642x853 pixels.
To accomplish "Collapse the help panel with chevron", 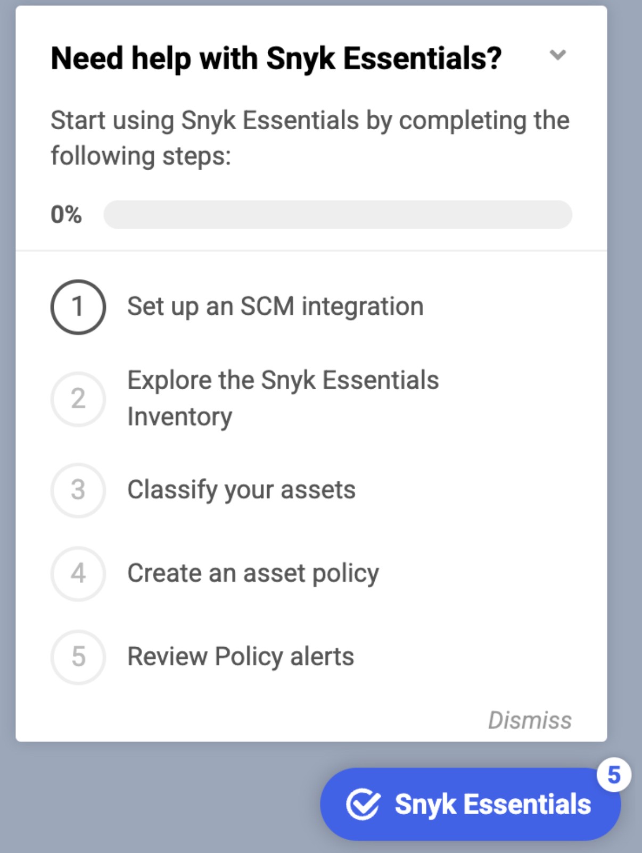I will coord(557,55).
